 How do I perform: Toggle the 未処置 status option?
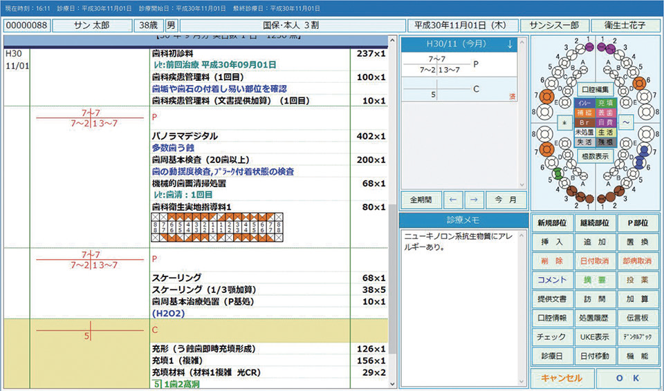585,132
